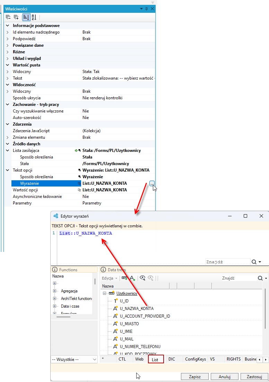
Task: Collapse the Uzytkownicy tree node
Action: 104,293
